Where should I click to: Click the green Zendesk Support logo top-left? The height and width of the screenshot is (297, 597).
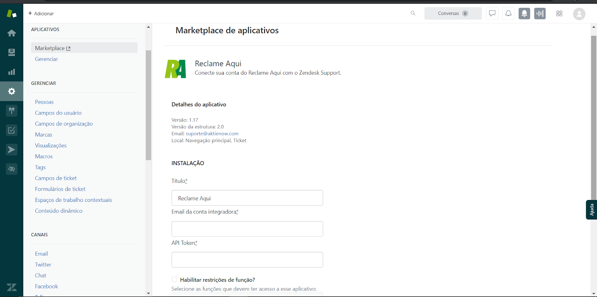pos(12,14)
